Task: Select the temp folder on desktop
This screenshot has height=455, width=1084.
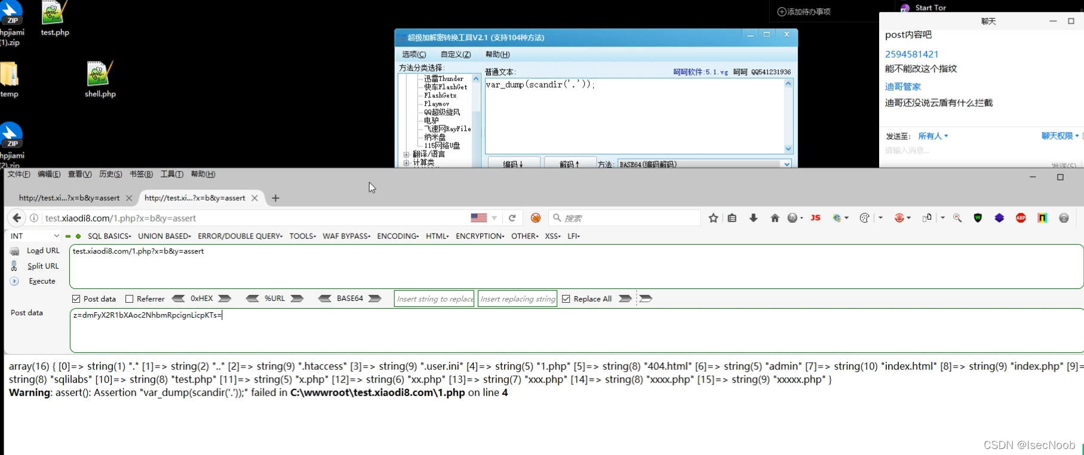Action: [x=10, y=79]
